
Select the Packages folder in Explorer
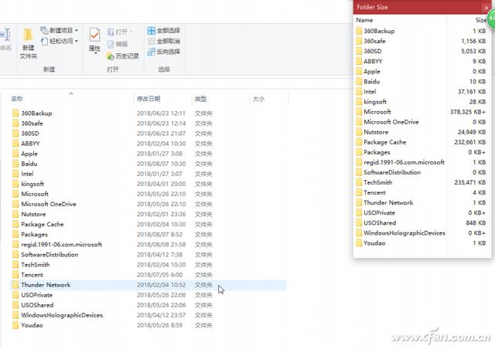coord(30,234)
